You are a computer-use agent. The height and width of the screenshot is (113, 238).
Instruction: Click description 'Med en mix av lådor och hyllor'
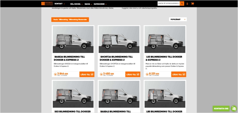pyautogui.click(x=164, y=66)
